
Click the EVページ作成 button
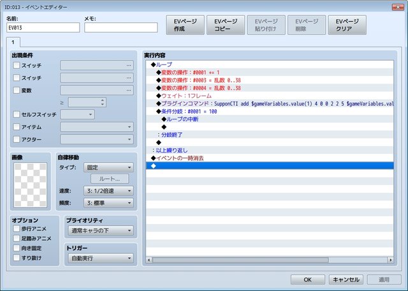click(x=186, y=25)
